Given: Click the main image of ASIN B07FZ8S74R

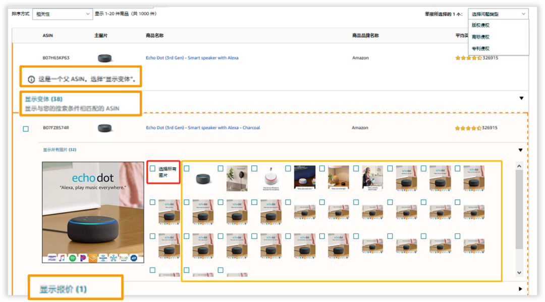Looking at the screenshot, I should [x=104, y=128].
